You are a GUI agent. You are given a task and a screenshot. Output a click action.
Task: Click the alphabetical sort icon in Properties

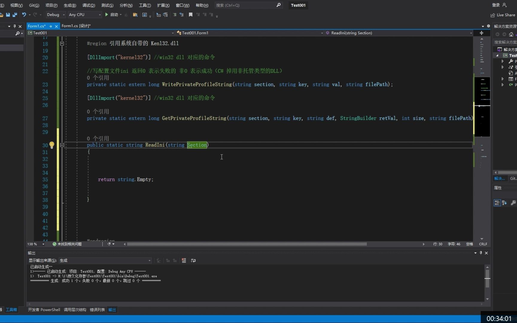click(x=504, y=203)
